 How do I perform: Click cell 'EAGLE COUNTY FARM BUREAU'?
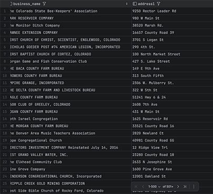70,97
